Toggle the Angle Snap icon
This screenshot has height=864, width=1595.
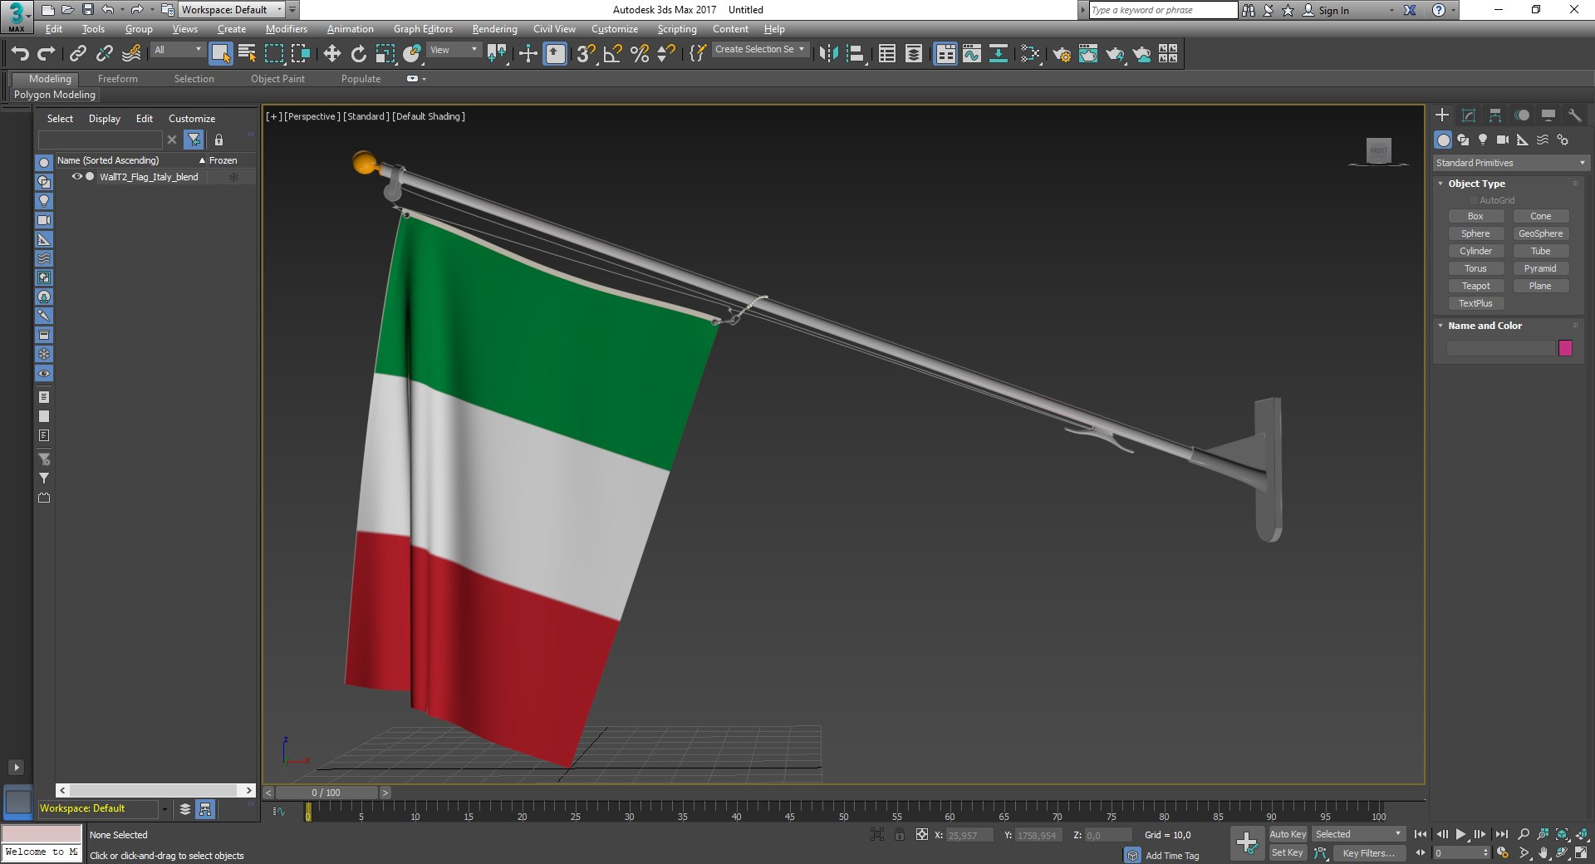[x=612, y=54]
